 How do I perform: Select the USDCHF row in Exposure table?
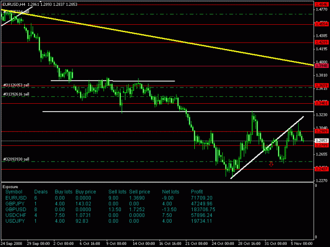109,215
